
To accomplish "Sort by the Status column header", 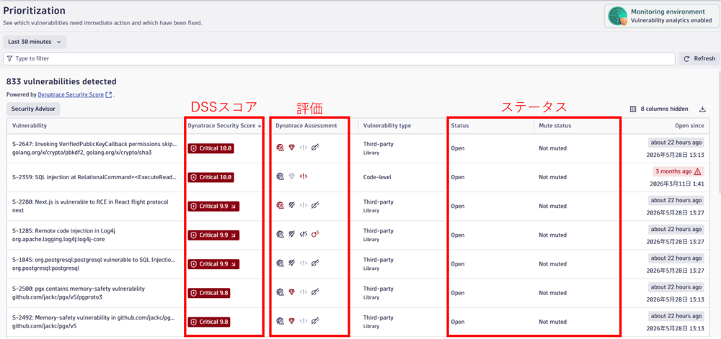I will tap(460, 126).
